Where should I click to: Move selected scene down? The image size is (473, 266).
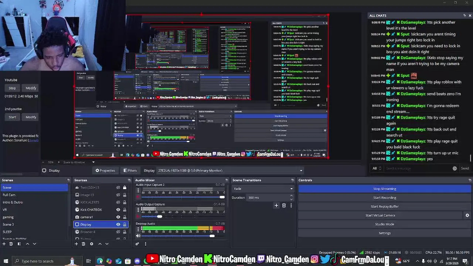point(34,244)
